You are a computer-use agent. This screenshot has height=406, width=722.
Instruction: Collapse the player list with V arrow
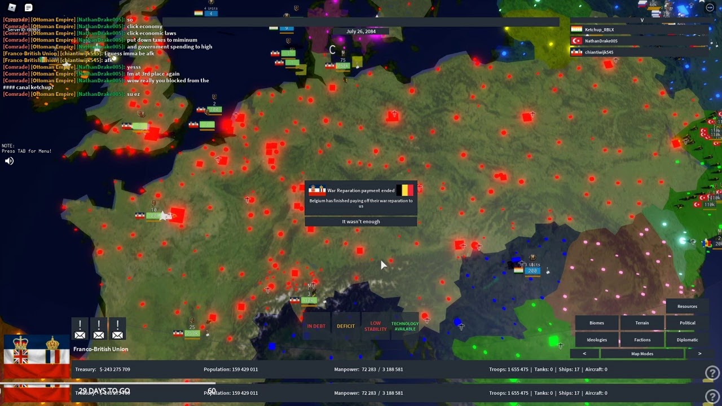pyautogui.click(x=642, y=20)
